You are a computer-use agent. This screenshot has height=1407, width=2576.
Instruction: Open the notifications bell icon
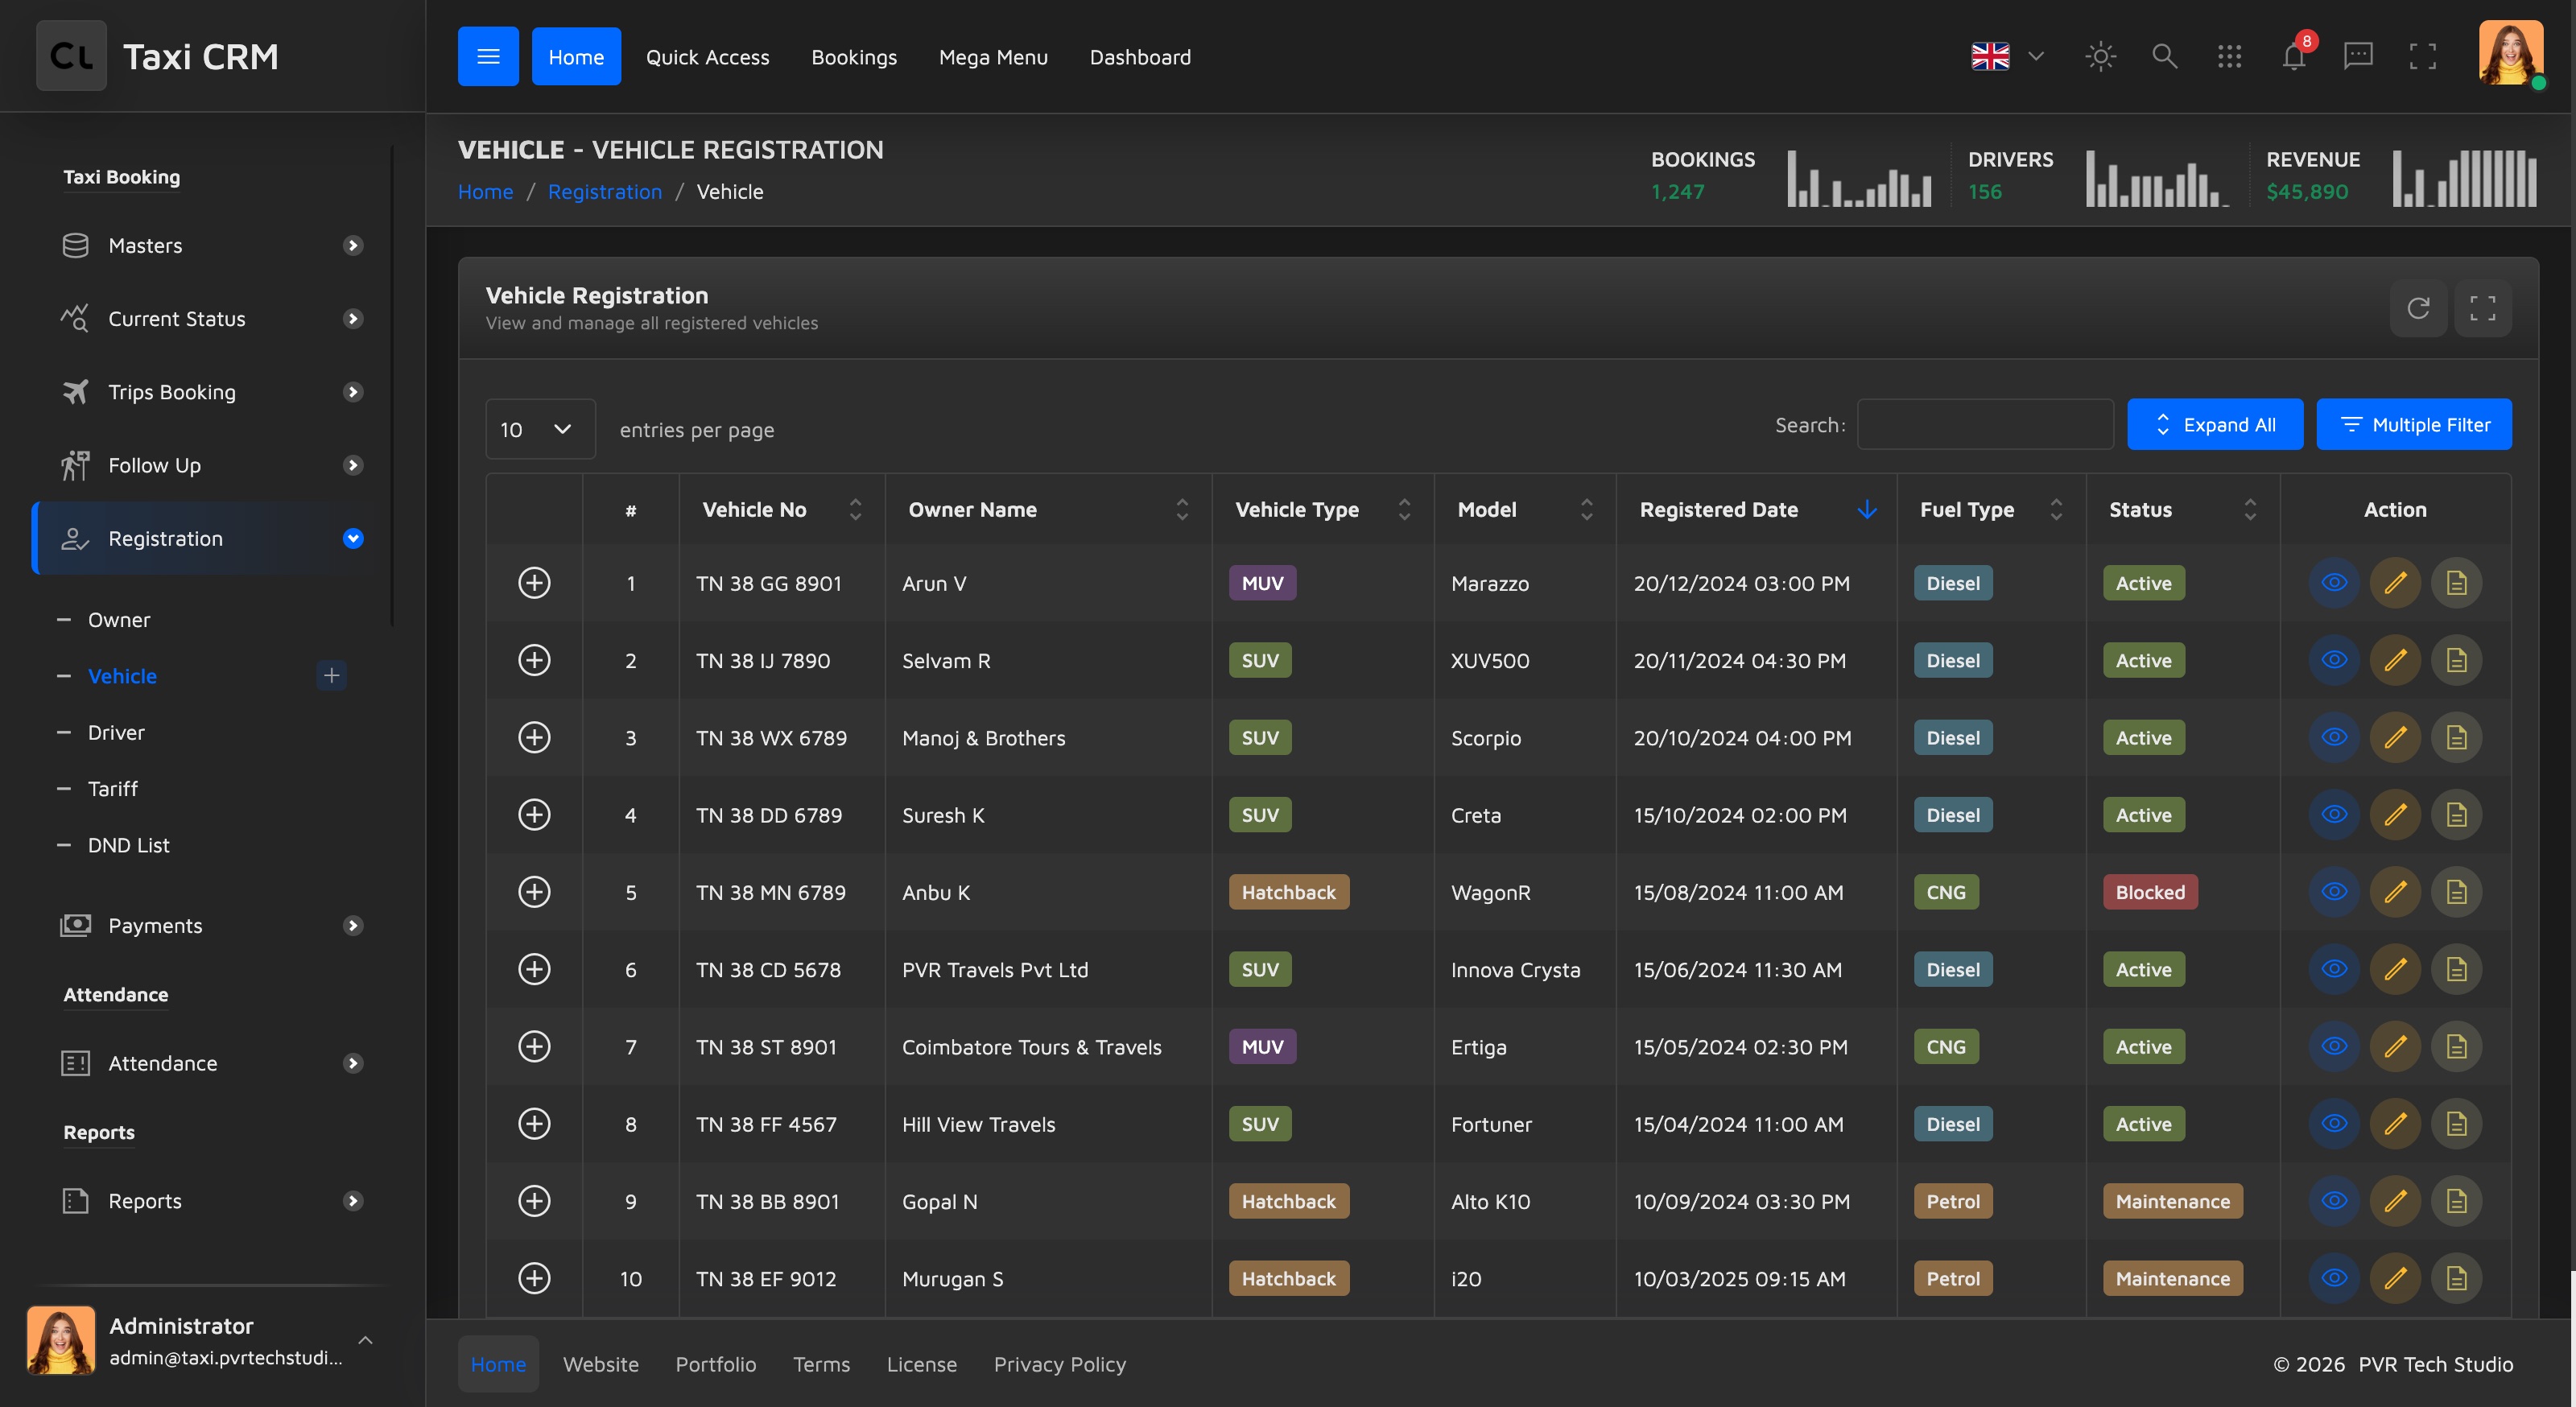click(2294, 56)
